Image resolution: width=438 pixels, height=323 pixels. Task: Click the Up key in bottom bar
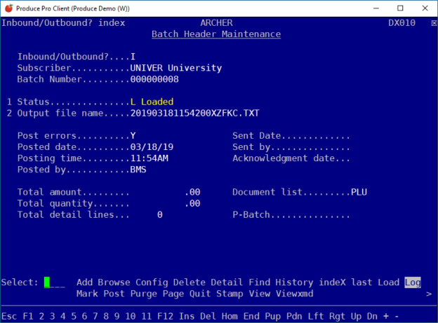click(x=356, y=316)
